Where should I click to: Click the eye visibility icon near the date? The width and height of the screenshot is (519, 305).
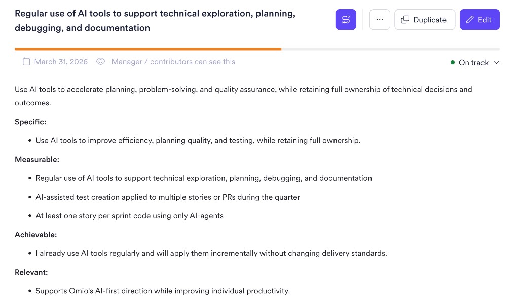coord(100,61)
